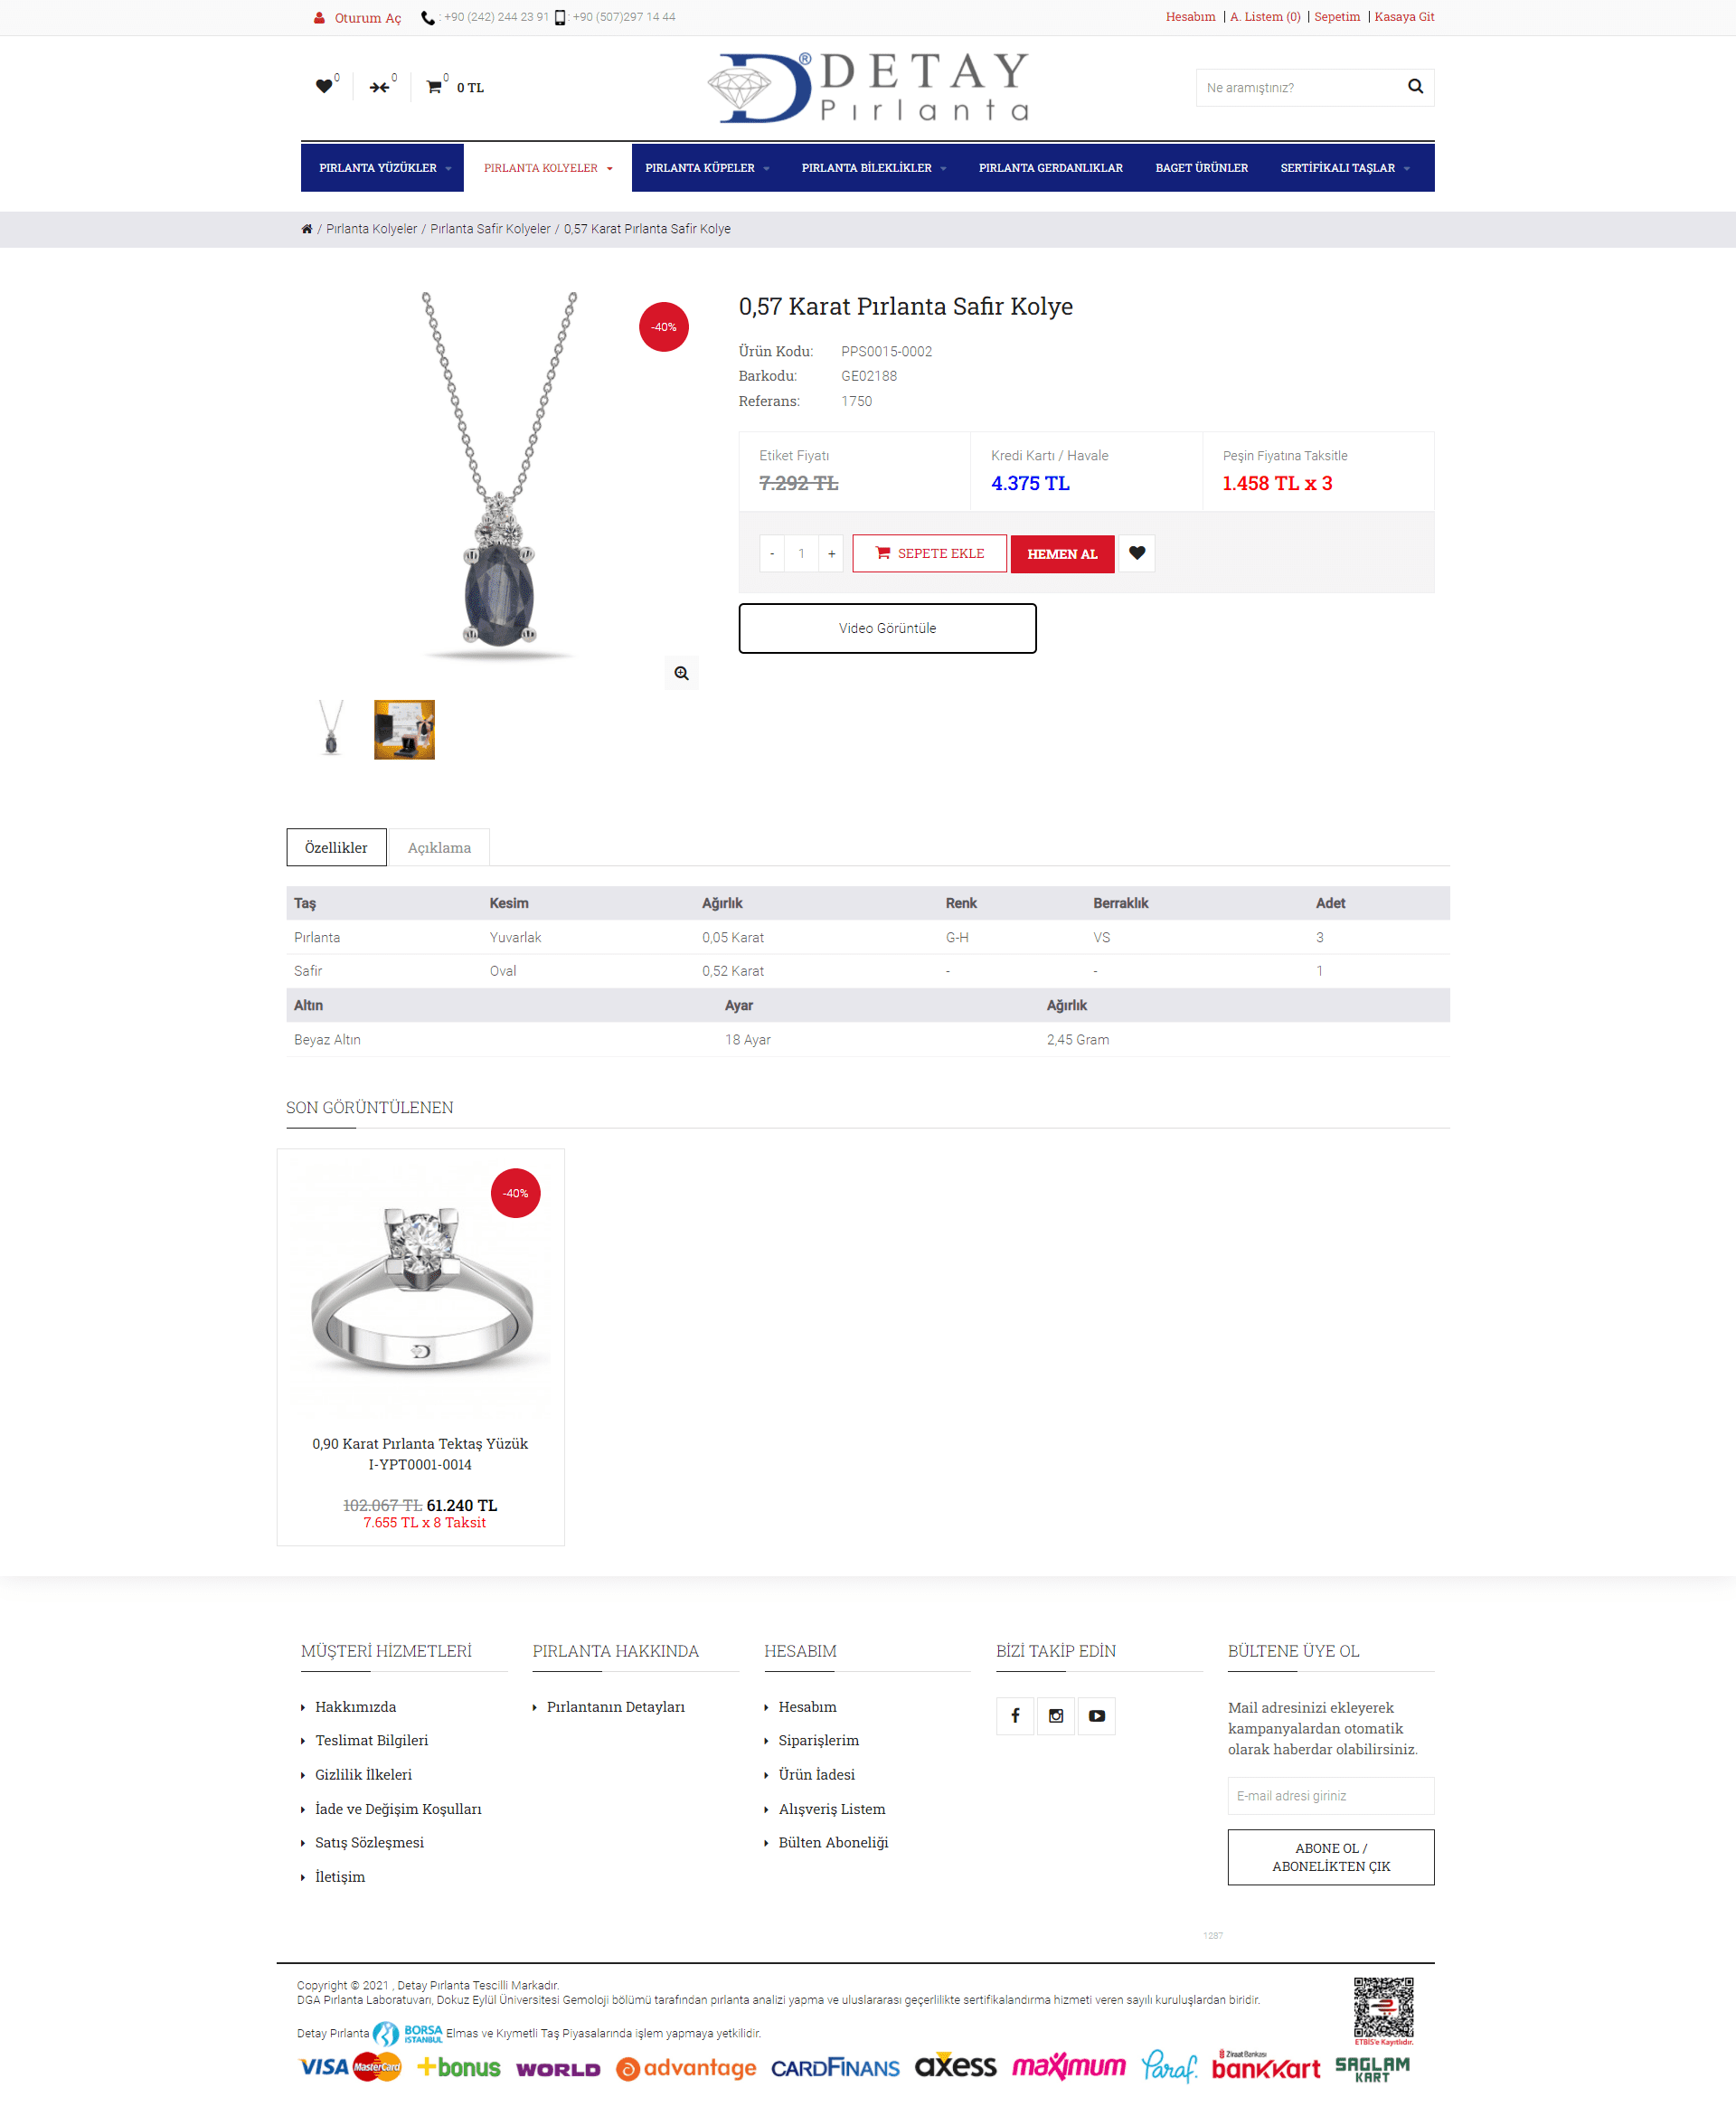This screenshot has height=2116, width=1736.
Task: Open the shopping cart icon showing 0 TL
Action: click(x=434, y=87)
